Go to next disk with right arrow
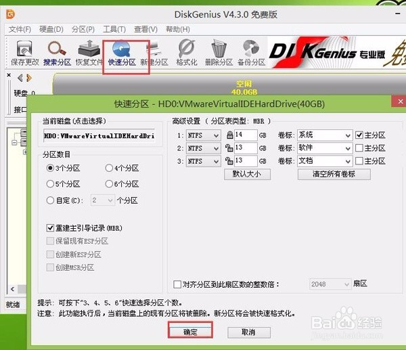Screen dimensions: 406x350 [x=29, y=78]
